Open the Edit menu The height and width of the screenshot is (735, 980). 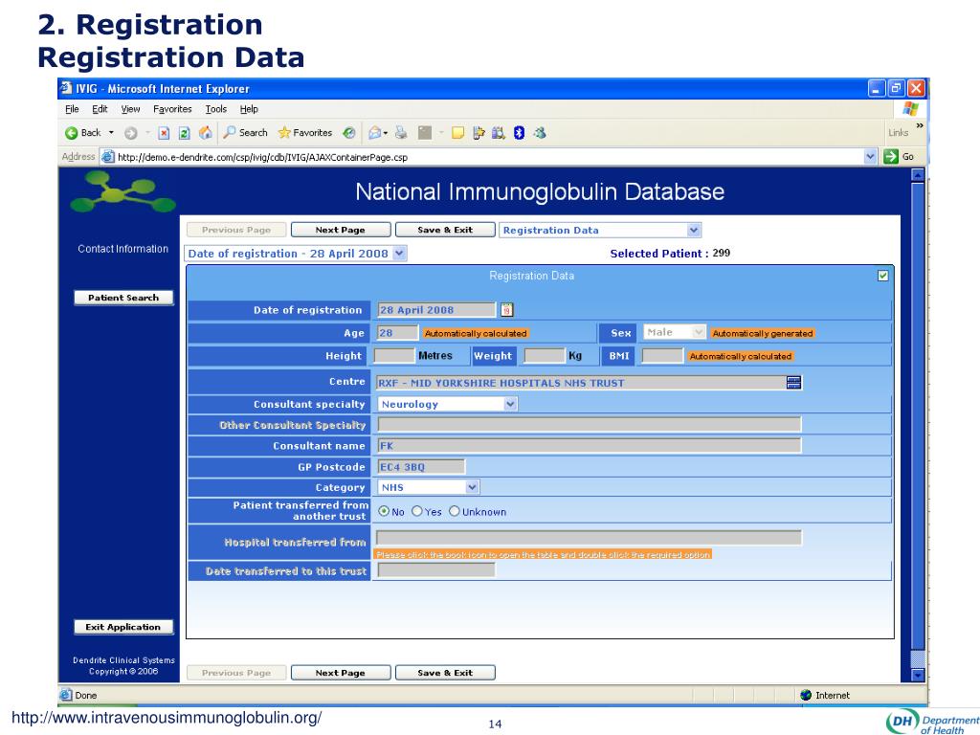tap(100, 109)
